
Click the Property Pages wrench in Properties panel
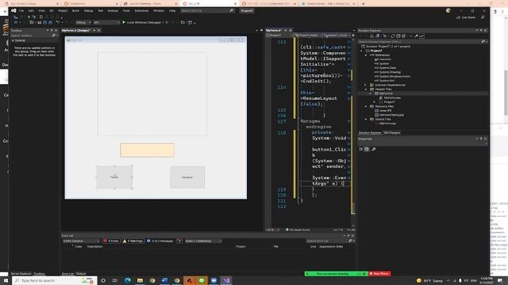(374, 150)
